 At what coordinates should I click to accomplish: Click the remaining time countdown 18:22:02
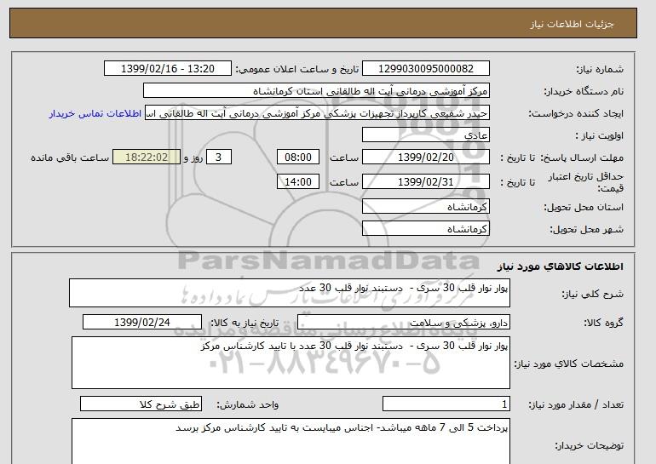click(x=147, y=158)
